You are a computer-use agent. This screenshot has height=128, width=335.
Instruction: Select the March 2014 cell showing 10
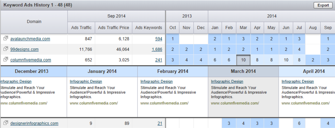pos(243,60)
